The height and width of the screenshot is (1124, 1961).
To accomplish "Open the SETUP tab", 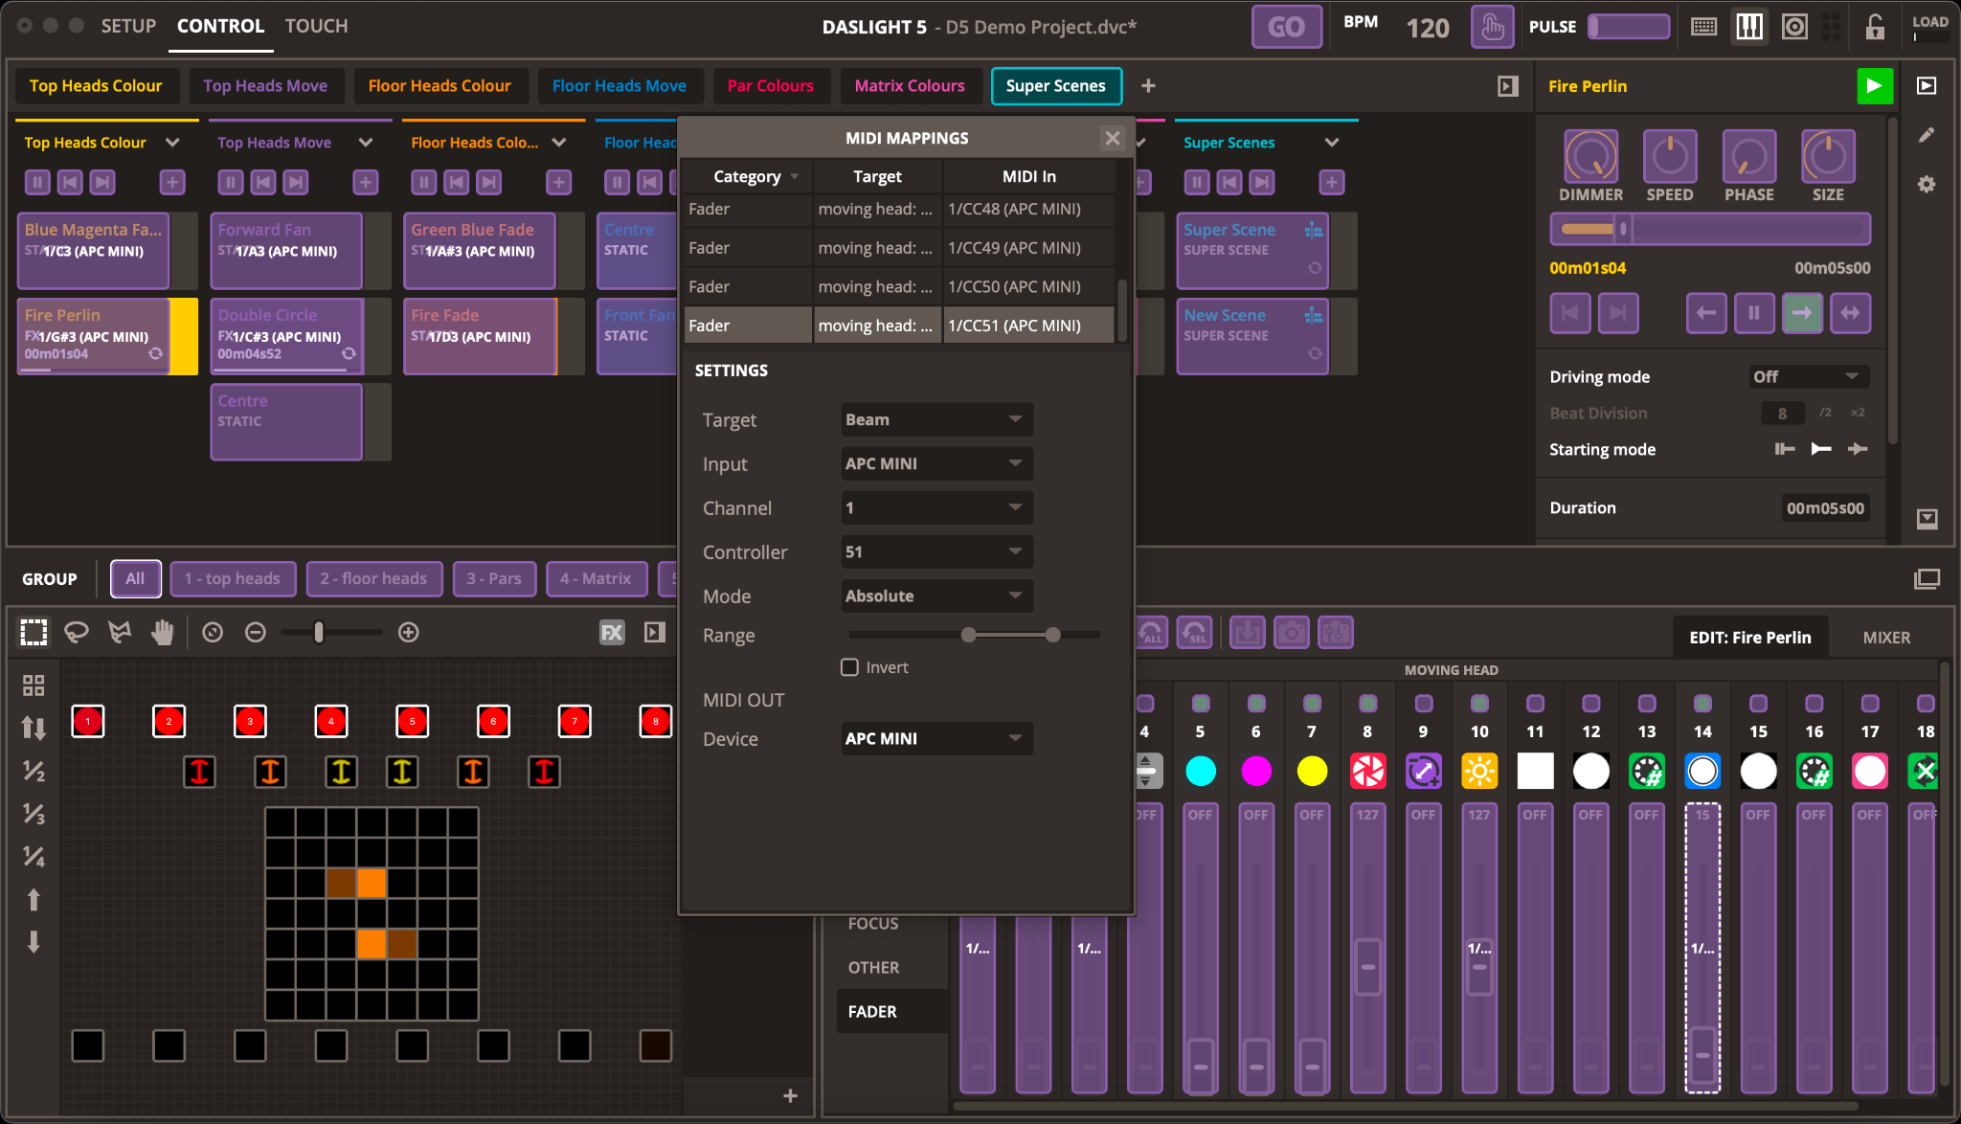I will coord(128,26).
